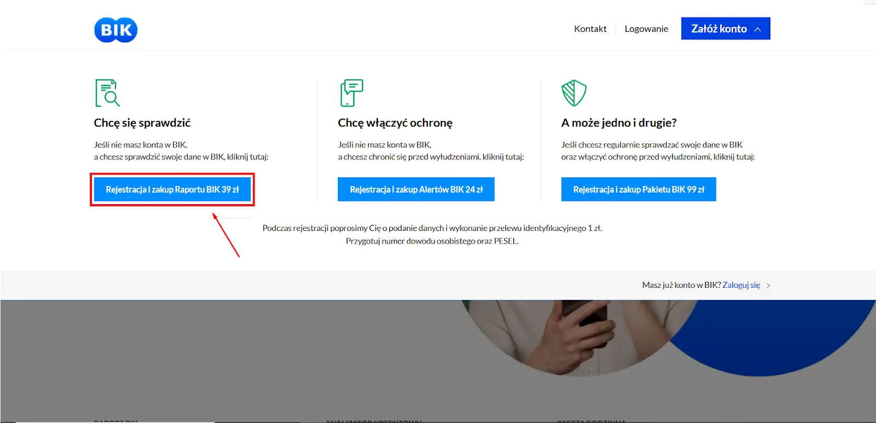
Task: Click the phone alert message icon
Action: (351, 92)
